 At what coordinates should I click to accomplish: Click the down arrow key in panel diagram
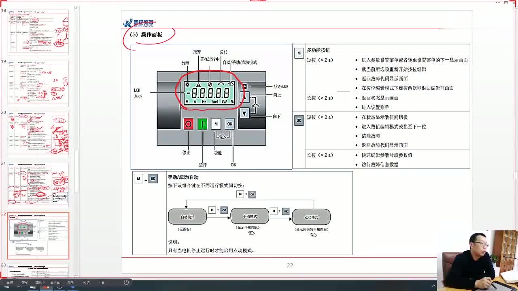tap(244, 114)
